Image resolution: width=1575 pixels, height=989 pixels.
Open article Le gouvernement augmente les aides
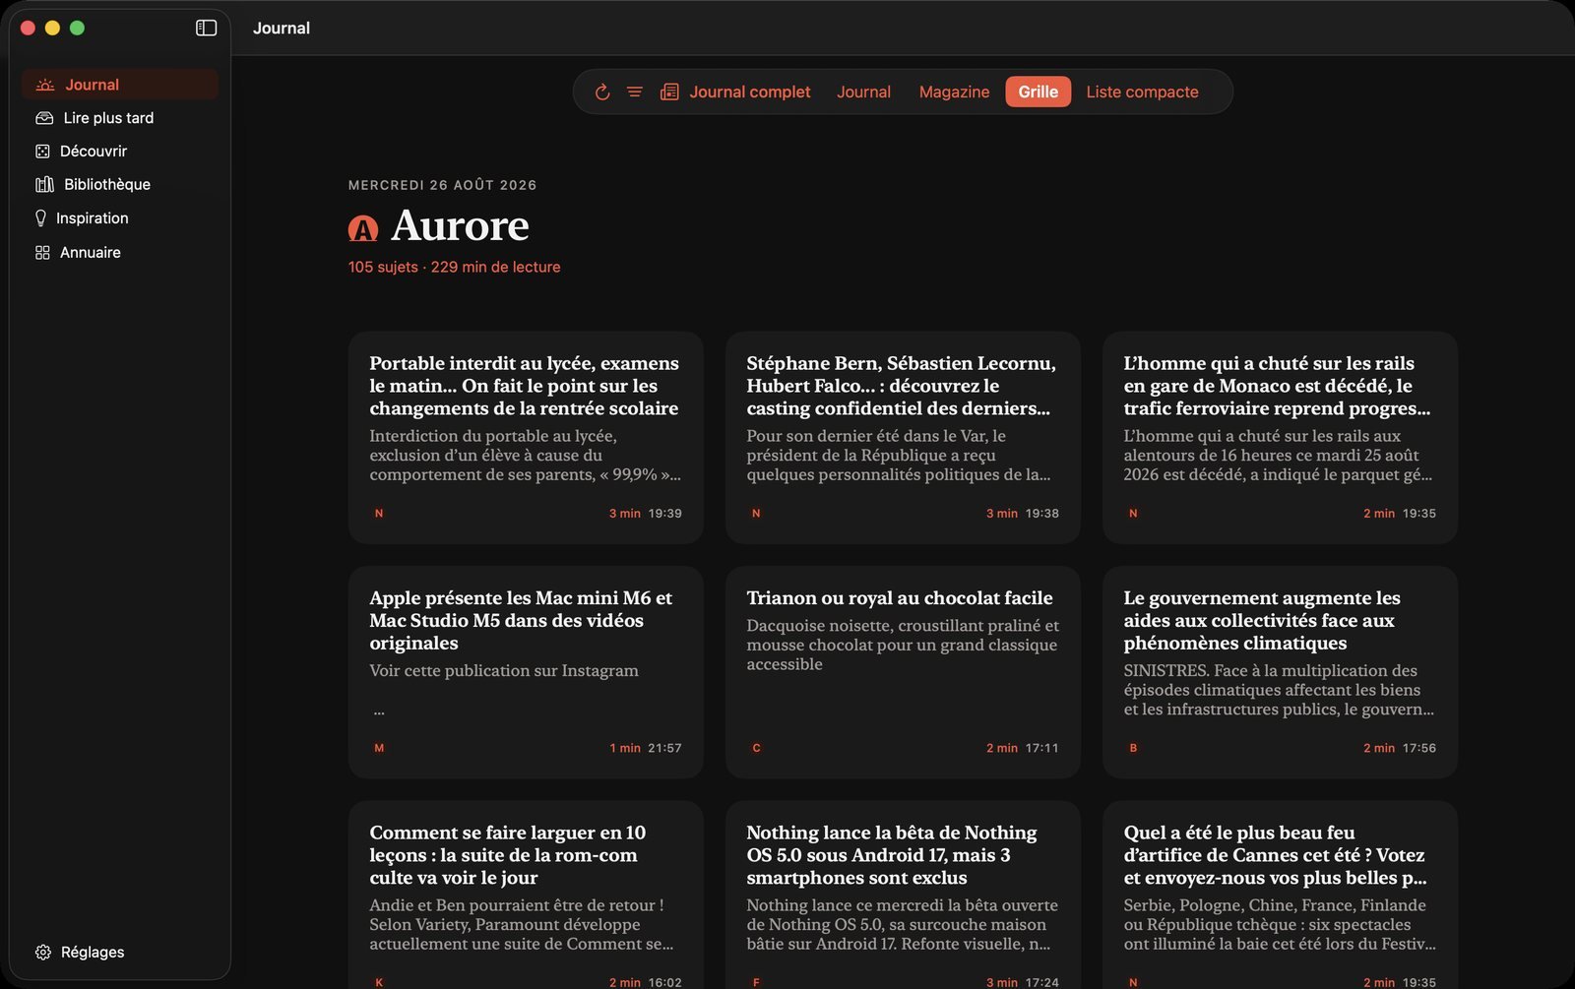pos(1280,673)
